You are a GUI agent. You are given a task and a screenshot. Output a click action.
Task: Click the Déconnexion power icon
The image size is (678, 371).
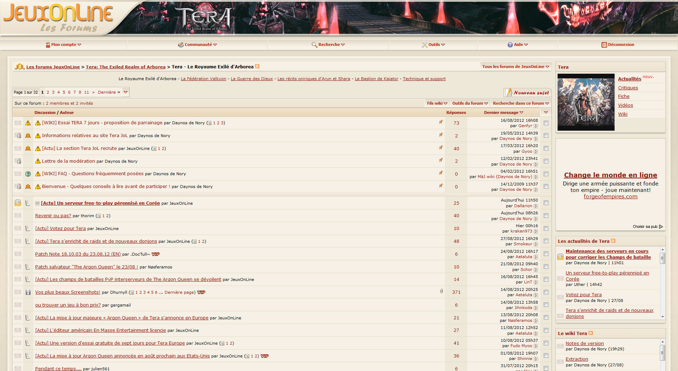[604, 45]
